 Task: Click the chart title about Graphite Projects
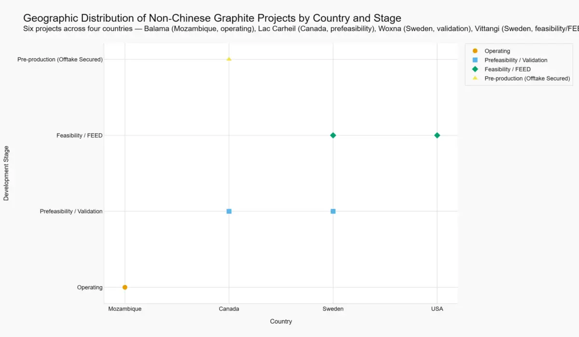[x=212, y=19]
